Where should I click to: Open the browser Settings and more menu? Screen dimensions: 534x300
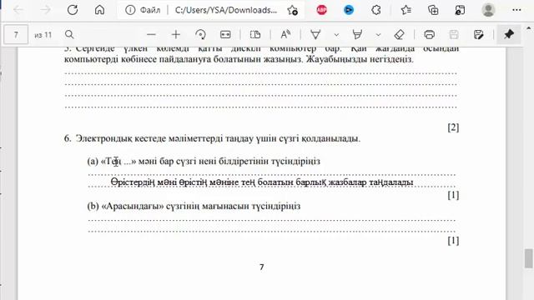[x=516, y=10]
